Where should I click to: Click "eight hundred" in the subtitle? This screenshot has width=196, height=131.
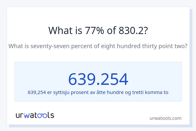click(x=118, y=46)
